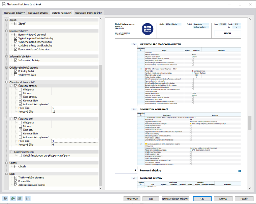Collapse the Číslování listů subgroup

point(11,119)
